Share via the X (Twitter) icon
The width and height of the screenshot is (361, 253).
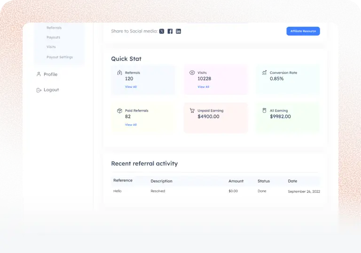tap(162, 31)
